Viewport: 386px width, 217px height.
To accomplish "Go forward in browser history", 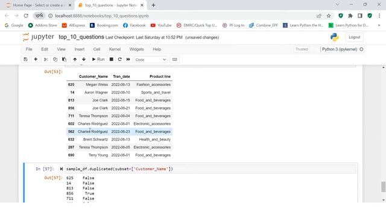I will pos(16,16).
